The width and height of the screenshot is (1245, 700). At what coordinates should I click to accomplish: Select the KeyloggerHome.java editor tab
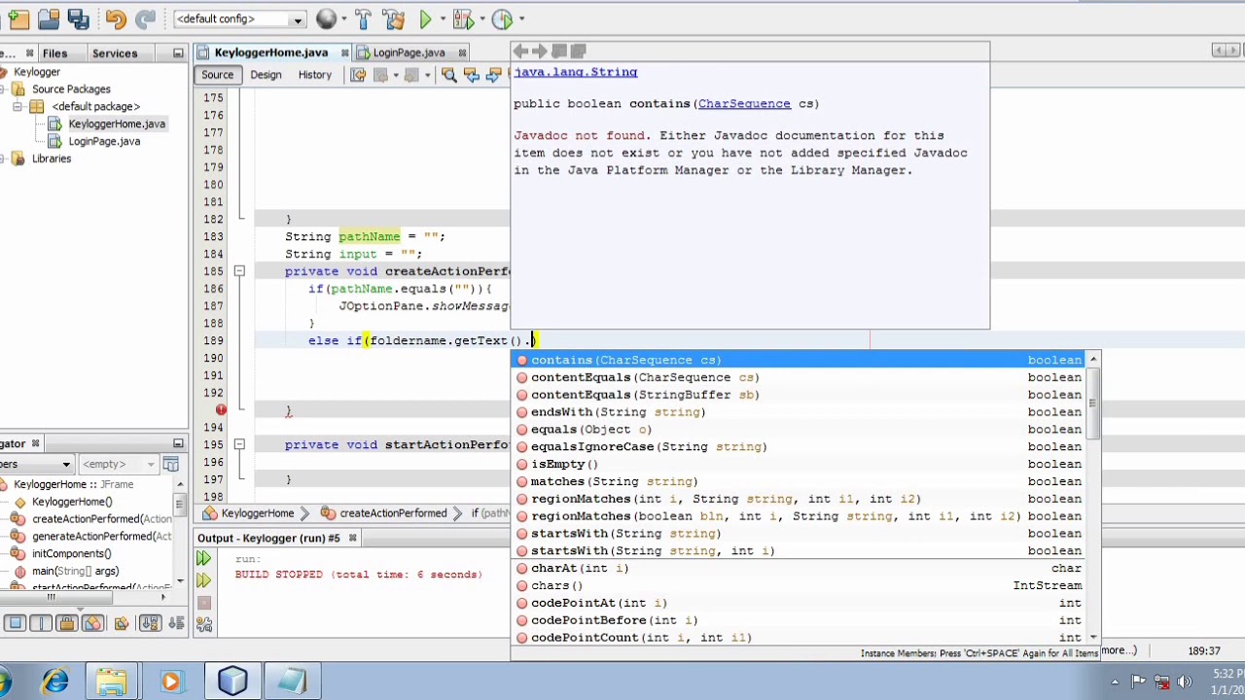(270, 52)
